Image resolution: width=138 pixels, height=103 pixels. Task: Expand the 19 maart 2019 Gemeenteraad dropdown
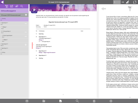pyautogui.click(x=26, y=15)
